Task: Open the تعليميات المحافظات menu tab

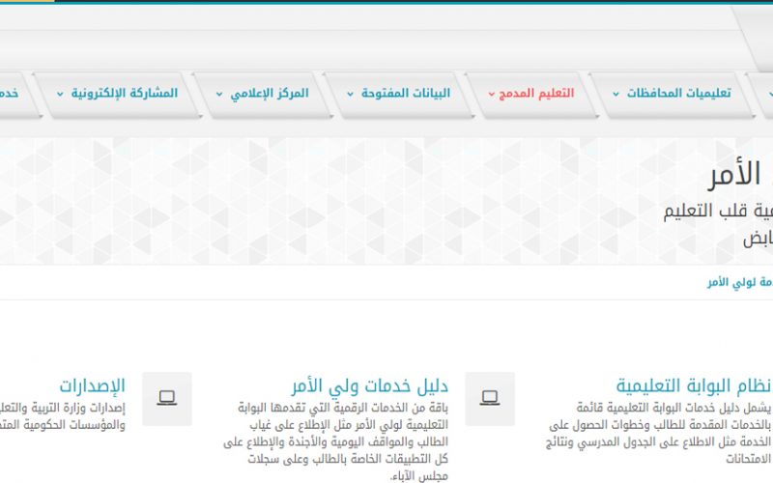Action: (x=673, y=94)
